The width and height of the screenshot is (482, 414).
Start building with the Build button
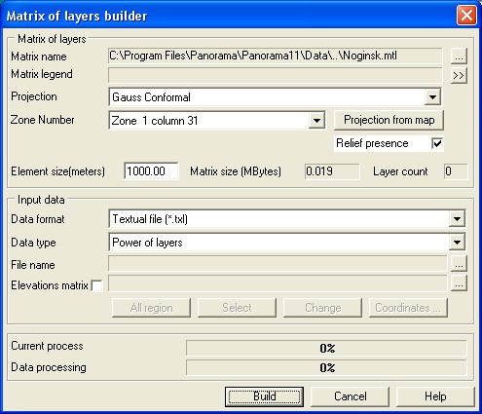[264, 396]
